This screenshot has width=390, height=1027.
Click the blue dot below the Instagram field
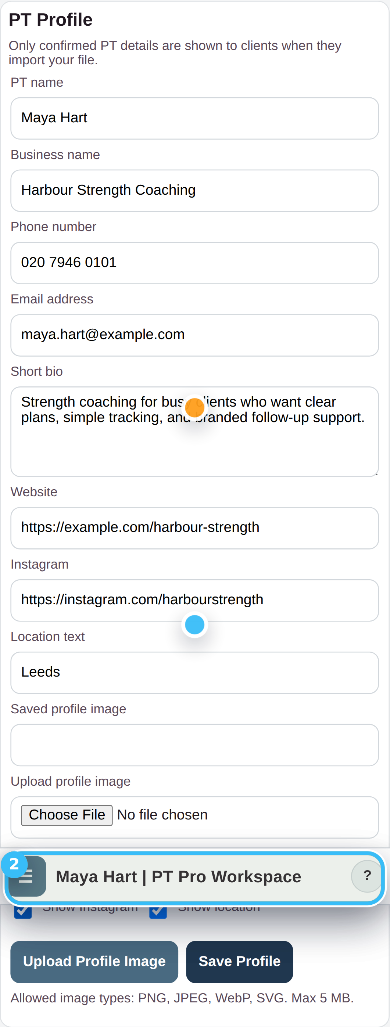point(194,624)
